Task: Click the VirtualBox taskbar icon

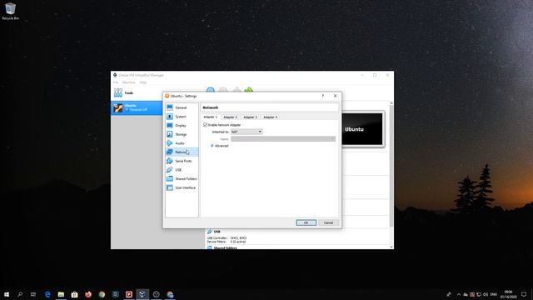Action: point(142,294)
